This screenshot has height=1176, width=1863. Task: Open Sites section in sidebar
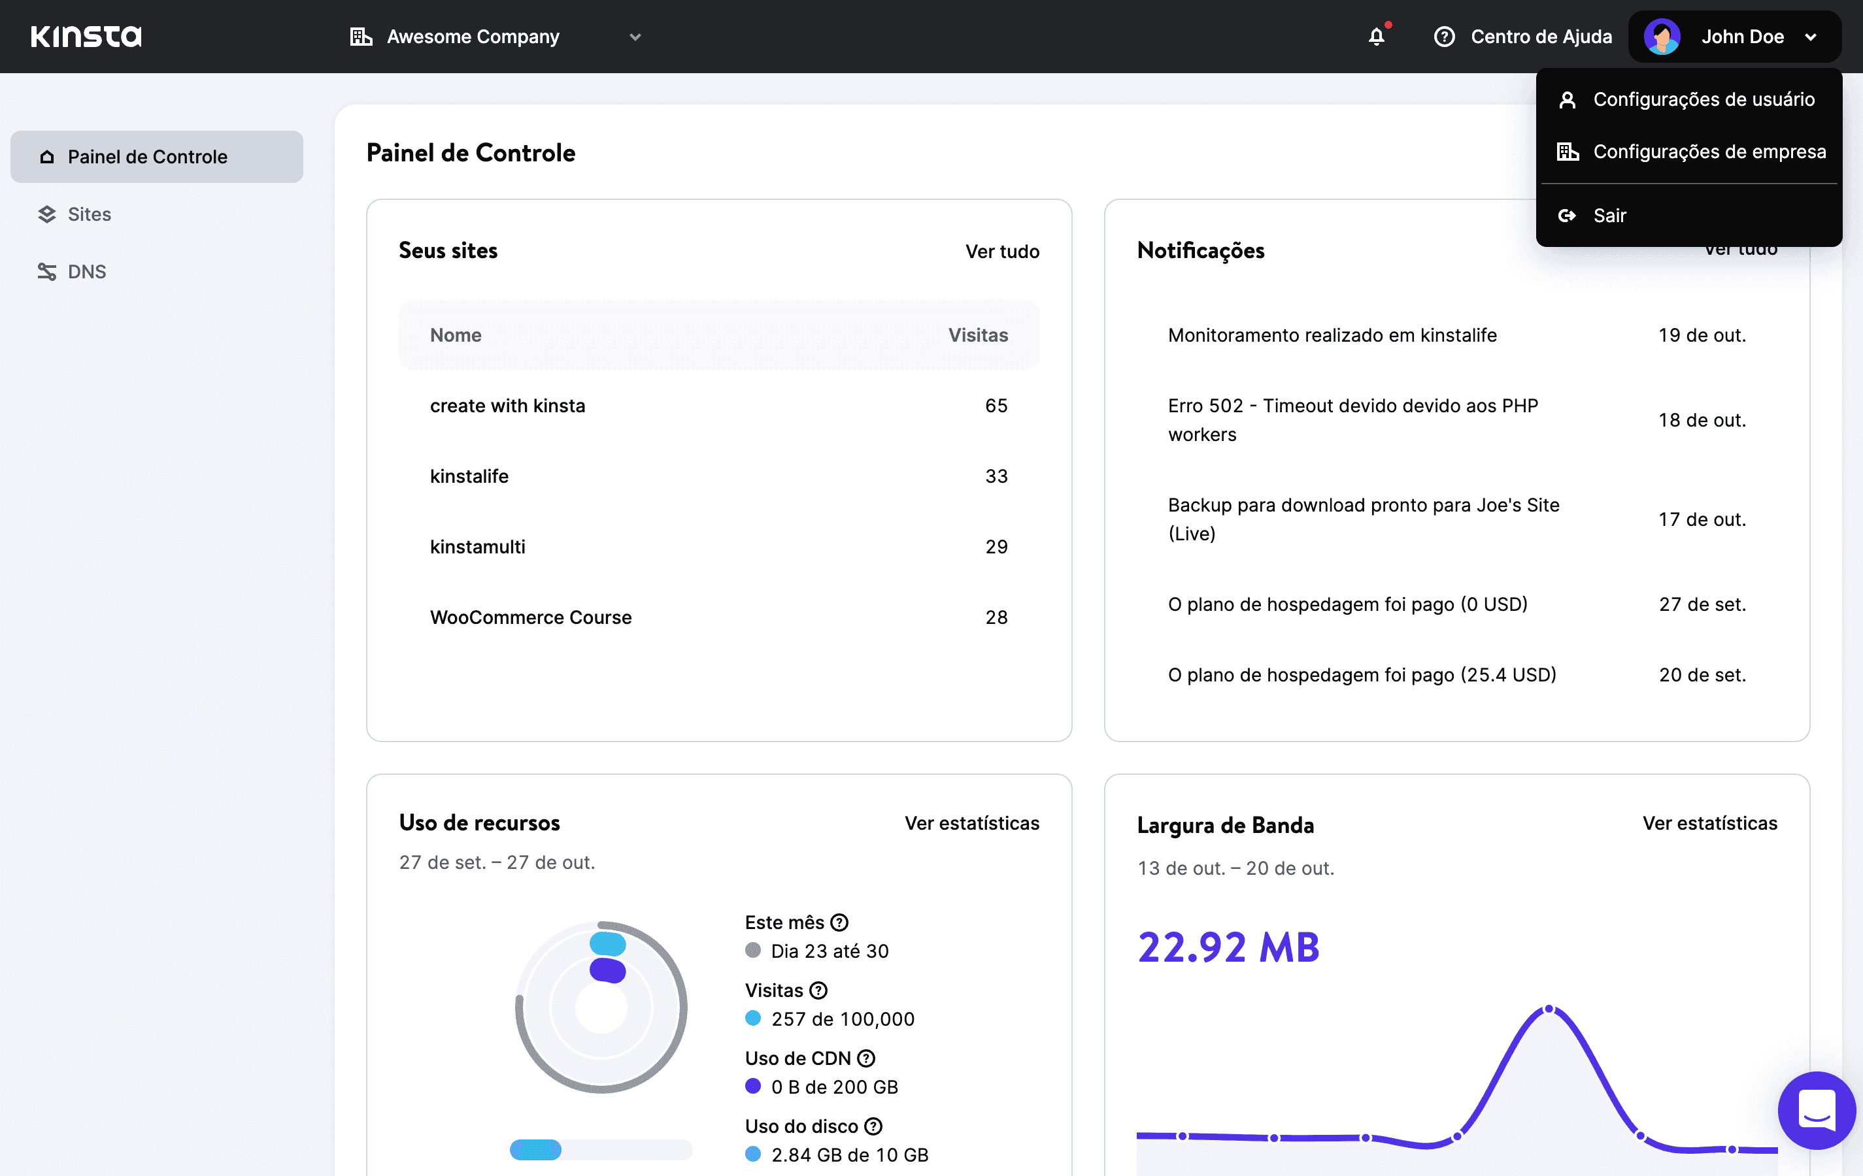(90, 213)
